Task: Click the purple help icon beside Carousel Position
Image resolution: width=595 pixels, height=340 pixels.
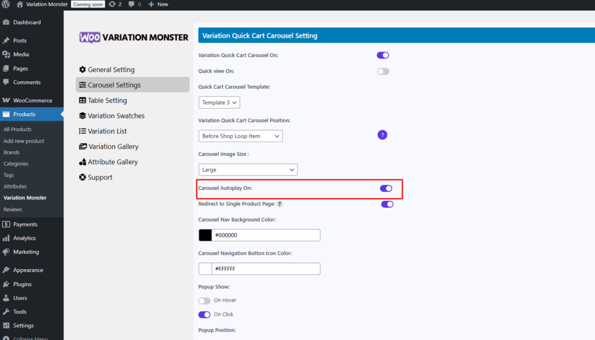Action: (x=382, y=135)
